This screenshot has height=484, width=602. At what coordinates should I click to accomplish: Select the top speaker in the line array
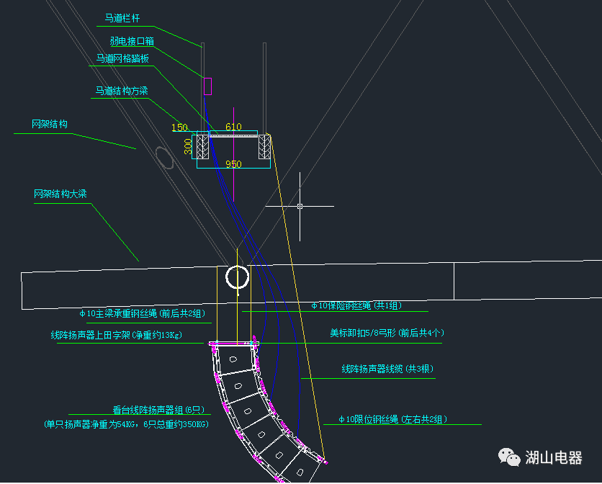(233, 357)
